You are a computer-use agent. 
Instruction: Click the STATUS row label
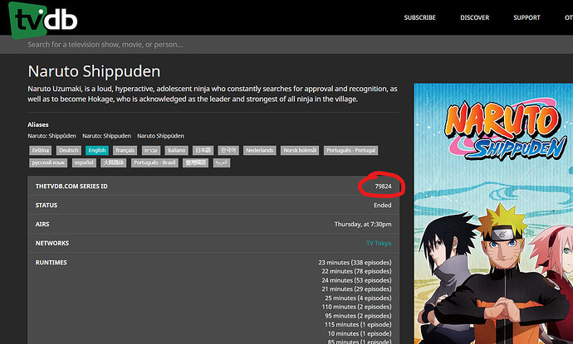point(46,205)
